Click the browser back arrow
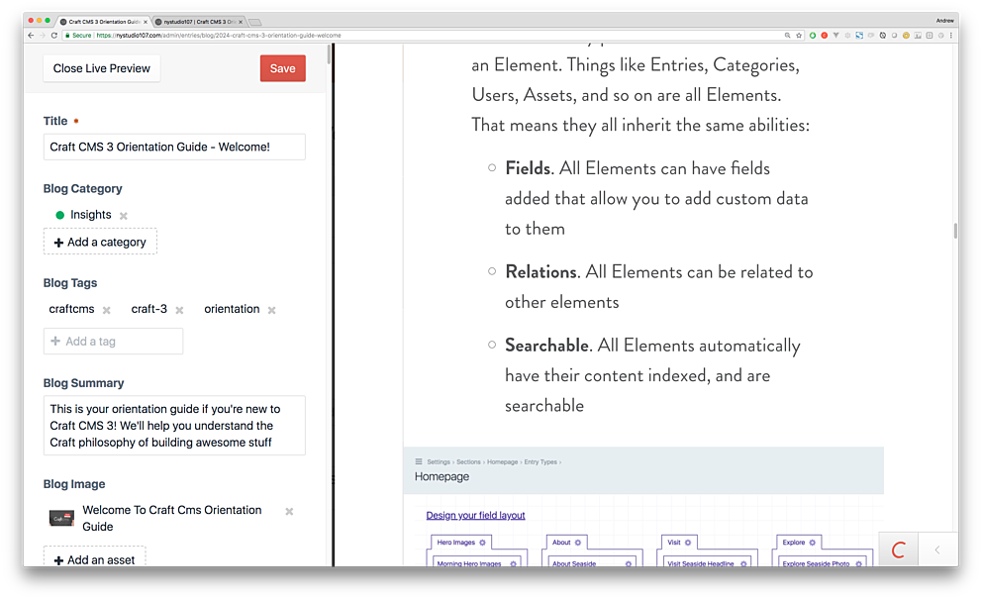This screenshot has width=982, height=600. (31, 35)
